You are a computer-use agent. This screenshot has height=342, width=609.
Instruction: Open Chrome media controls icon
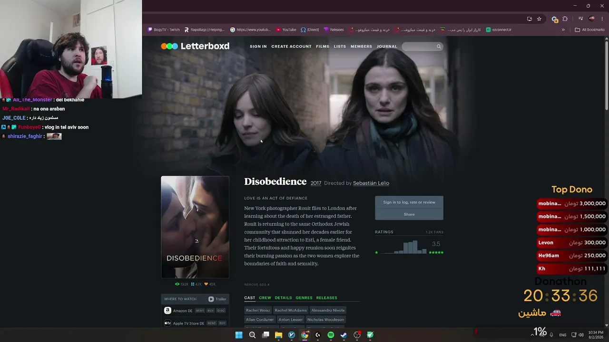pos(580,19)
